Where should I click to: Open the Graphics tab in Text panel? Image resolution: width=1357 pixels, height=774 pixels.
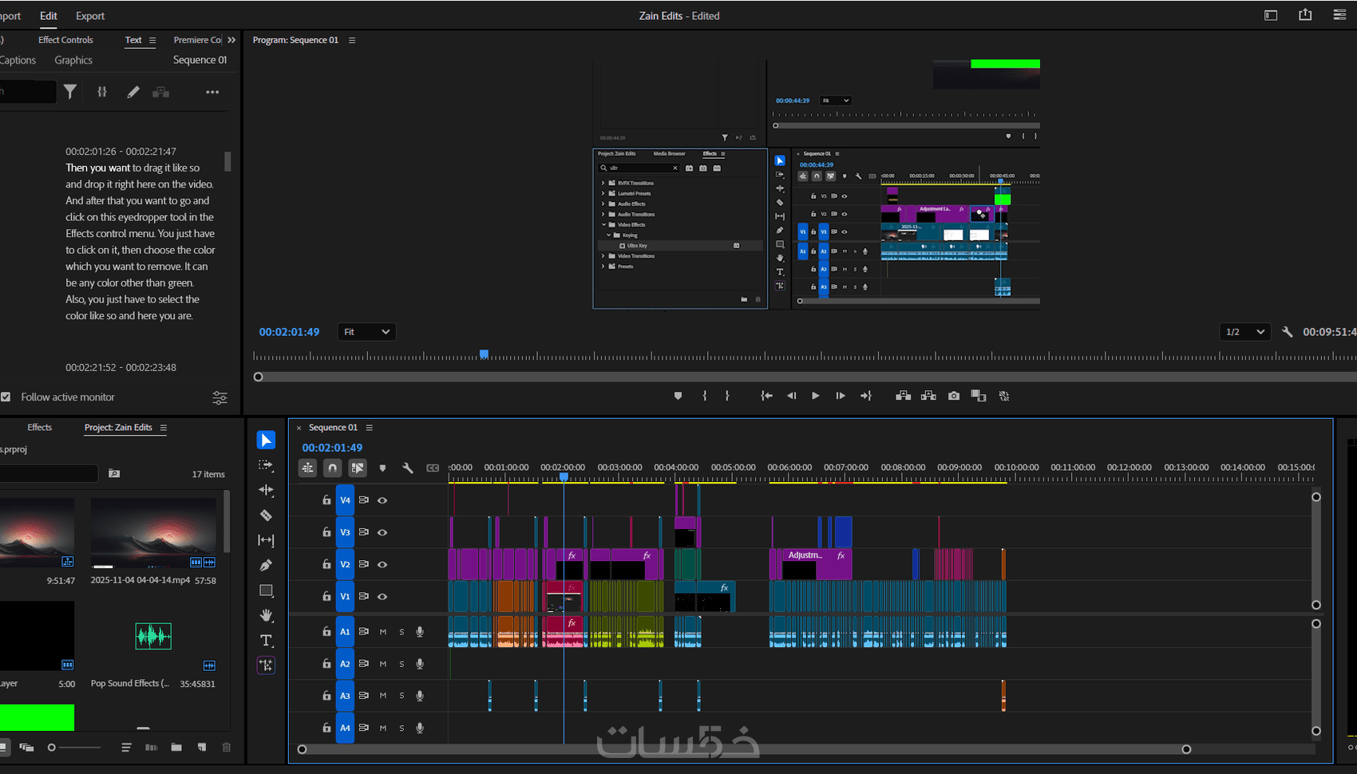point(73,60)
